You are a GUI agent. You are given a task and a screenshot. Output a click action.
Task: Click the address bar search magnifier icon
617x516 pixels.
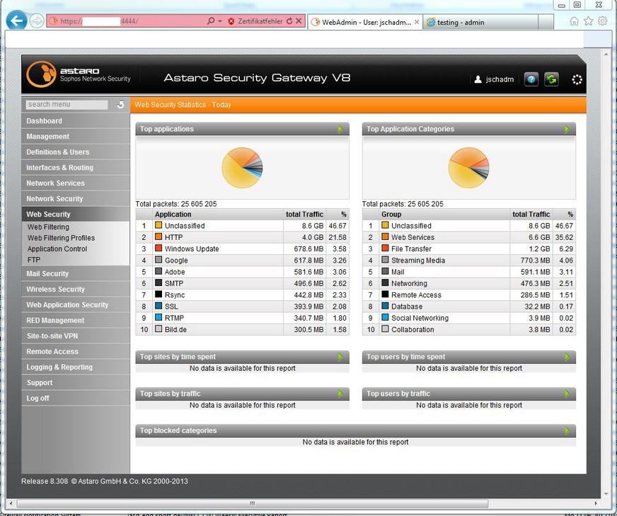click(x=211, y=21)
